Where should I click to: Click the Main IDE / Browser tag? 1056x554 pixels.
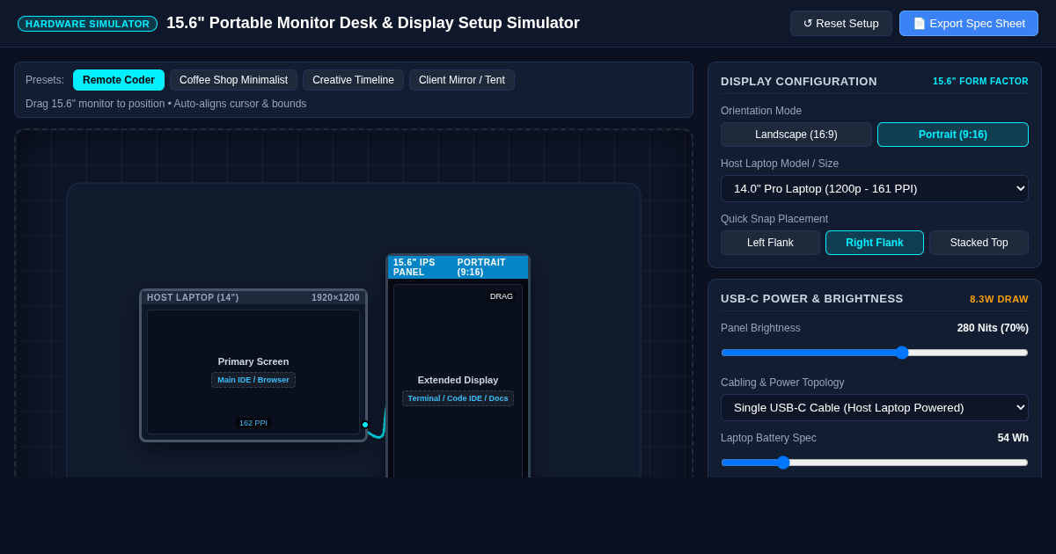coord(253,380)
